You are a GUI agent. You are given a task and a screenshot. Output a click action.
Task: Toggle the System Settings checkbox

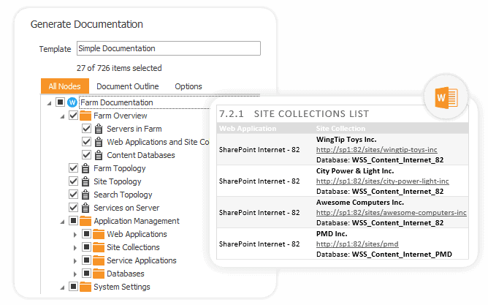[73, 286]
